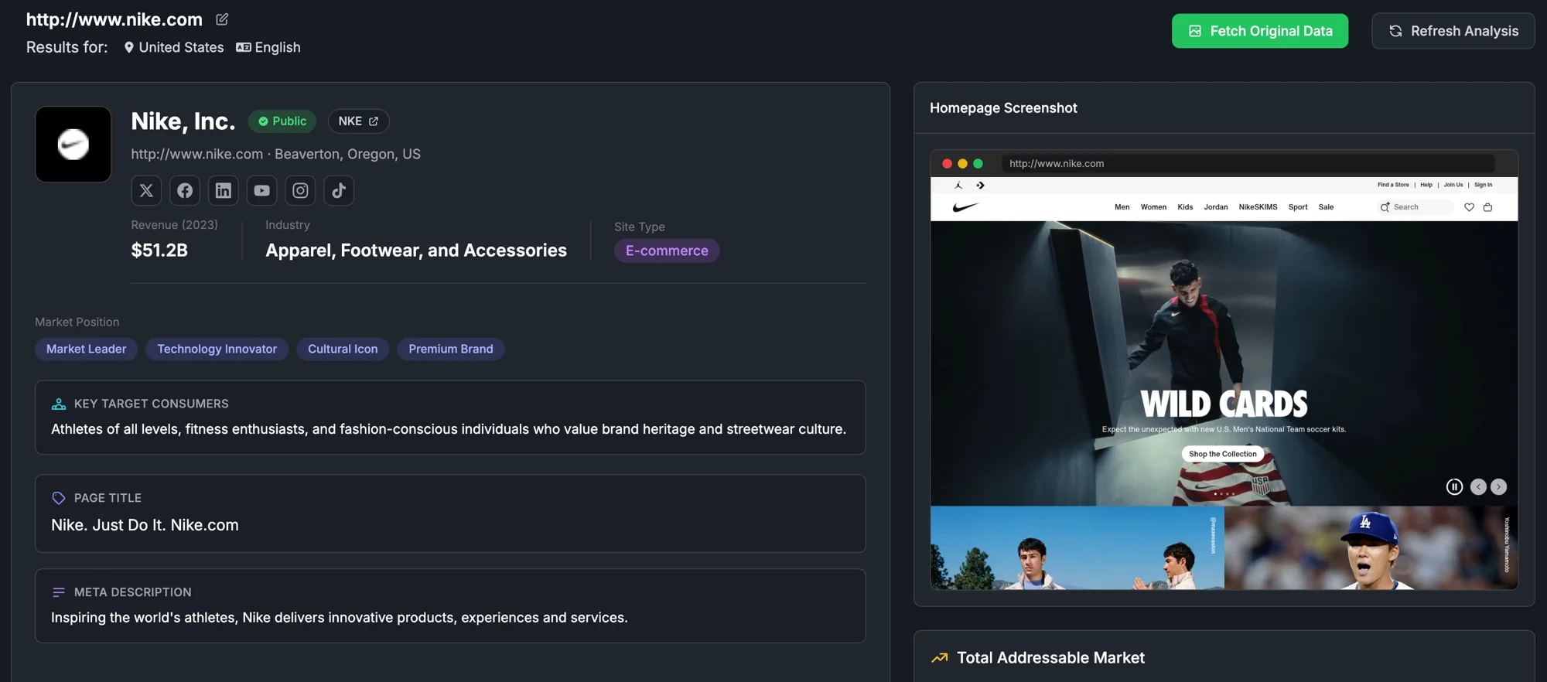This screenshot has height=682, width=1547.
Task: Click the Nike, Inc. company name
Action: [x=183, y=121]
